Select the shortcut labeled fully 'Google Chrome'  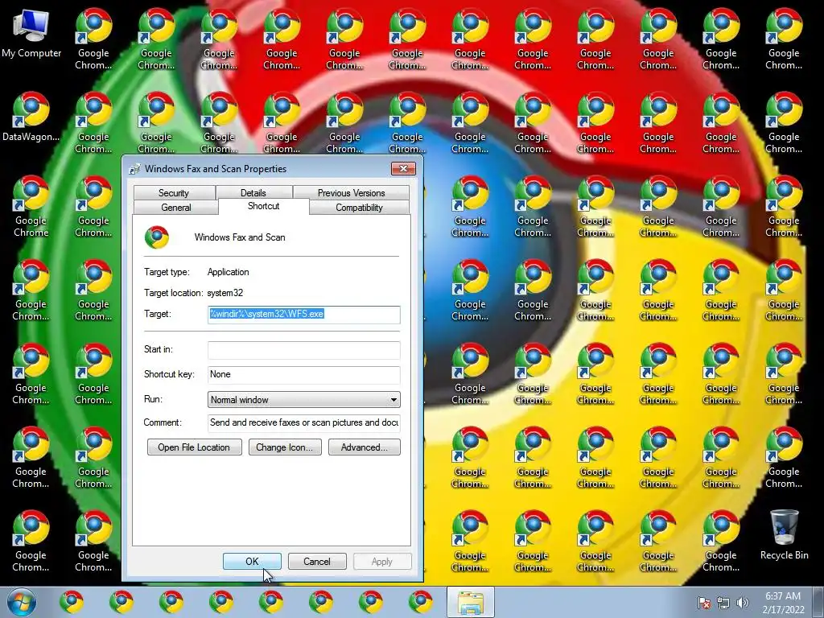point(31,206)
